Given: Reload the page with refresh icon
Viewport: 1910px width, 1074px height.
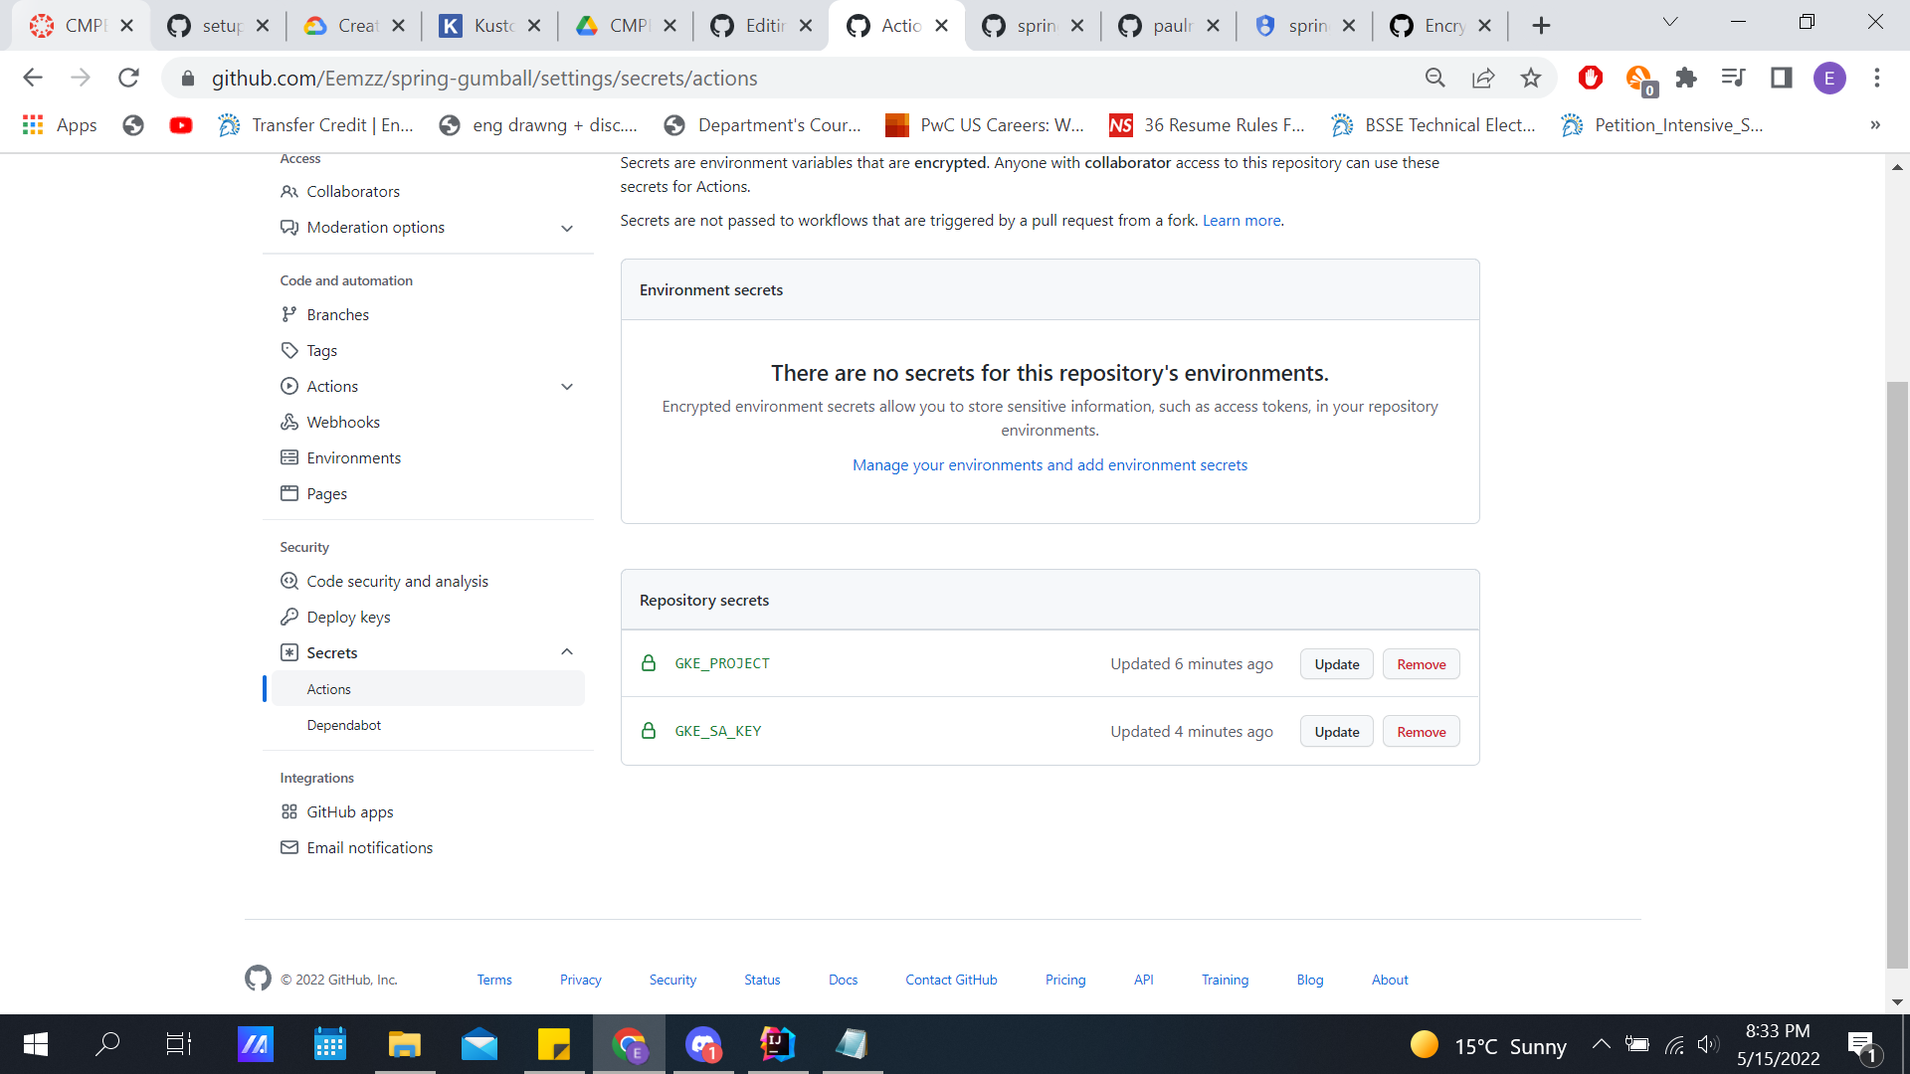Looking at the screenshot, I should (128, 78).
